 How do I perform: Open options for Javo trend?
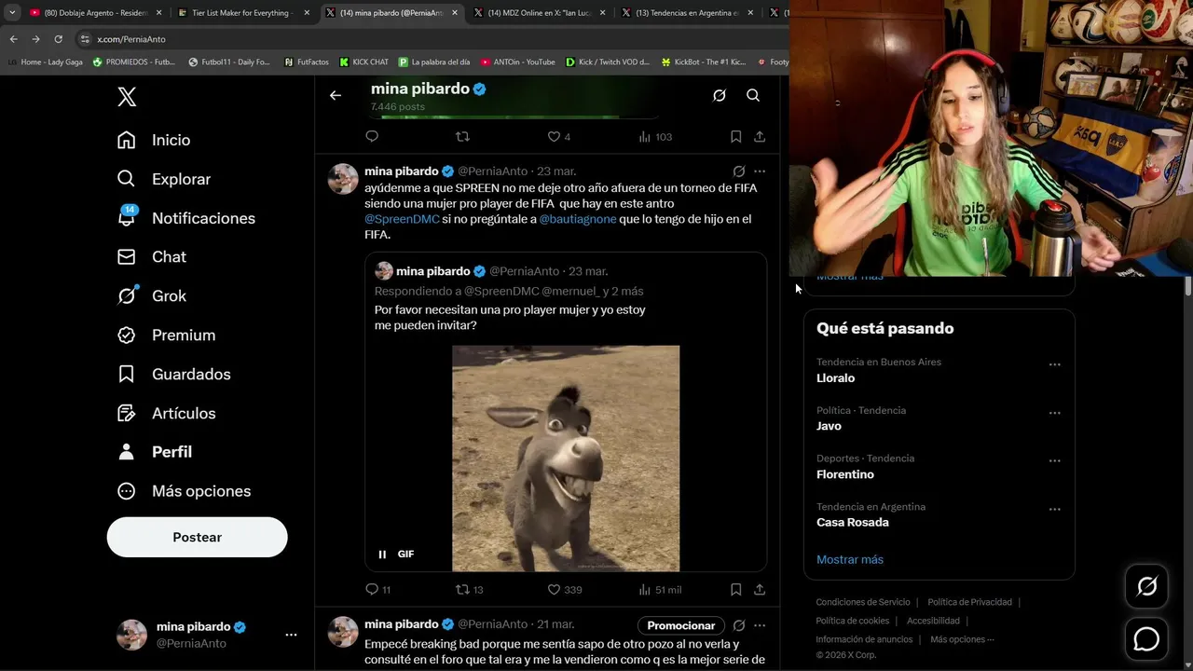tap(1055, 413)
